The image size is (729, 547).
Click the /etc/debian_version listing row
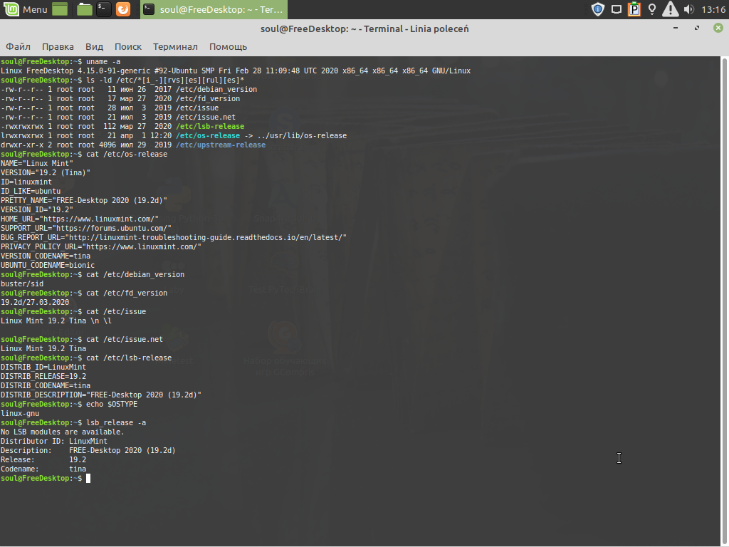click(x=129, y=89)
